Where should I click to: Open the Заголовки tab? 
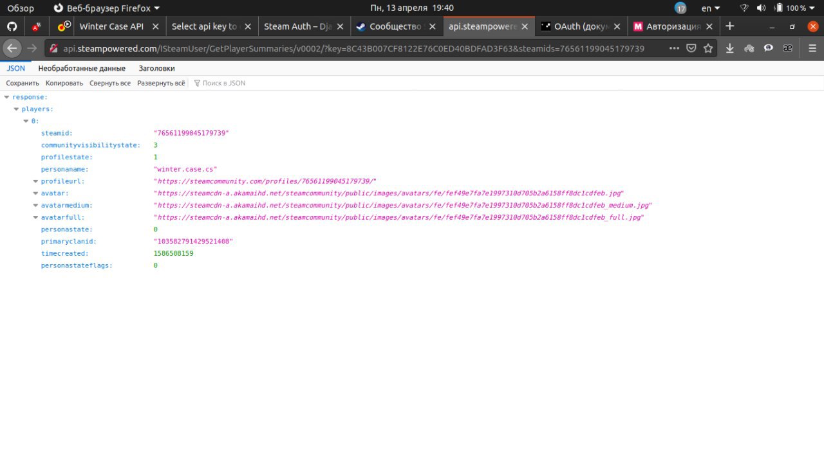tap(156, 68)
